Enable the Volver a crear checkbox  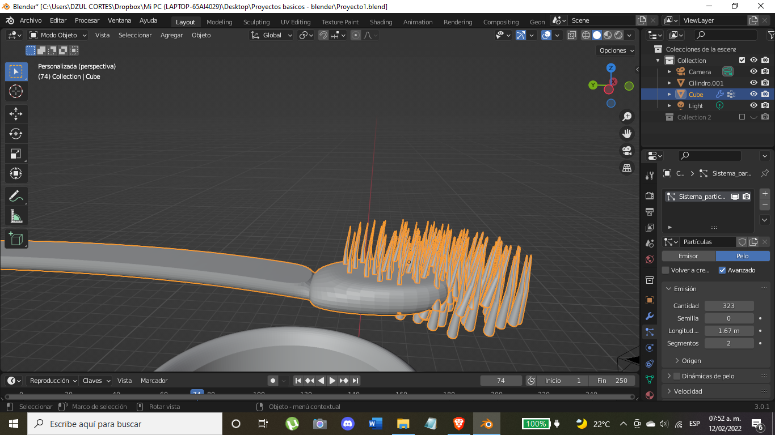pyautogui.click(x=666, y=270)
